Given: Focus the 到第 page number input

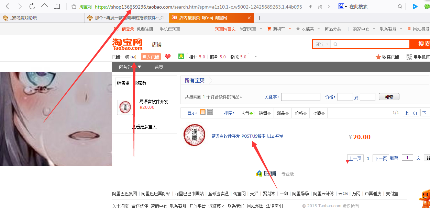Looking at the screenshot, I should point(407,158).
